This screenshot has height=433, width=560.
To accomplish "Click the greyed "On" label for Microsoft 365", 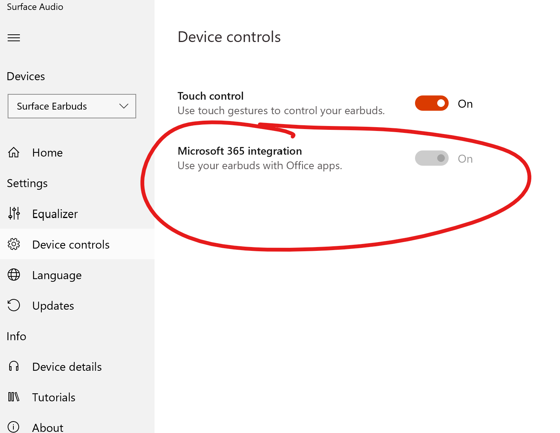I will [465, 159].
